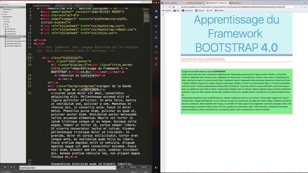Open Messenger in the Opera sidebar
The image size is (308, 173).
pos(156,12)
